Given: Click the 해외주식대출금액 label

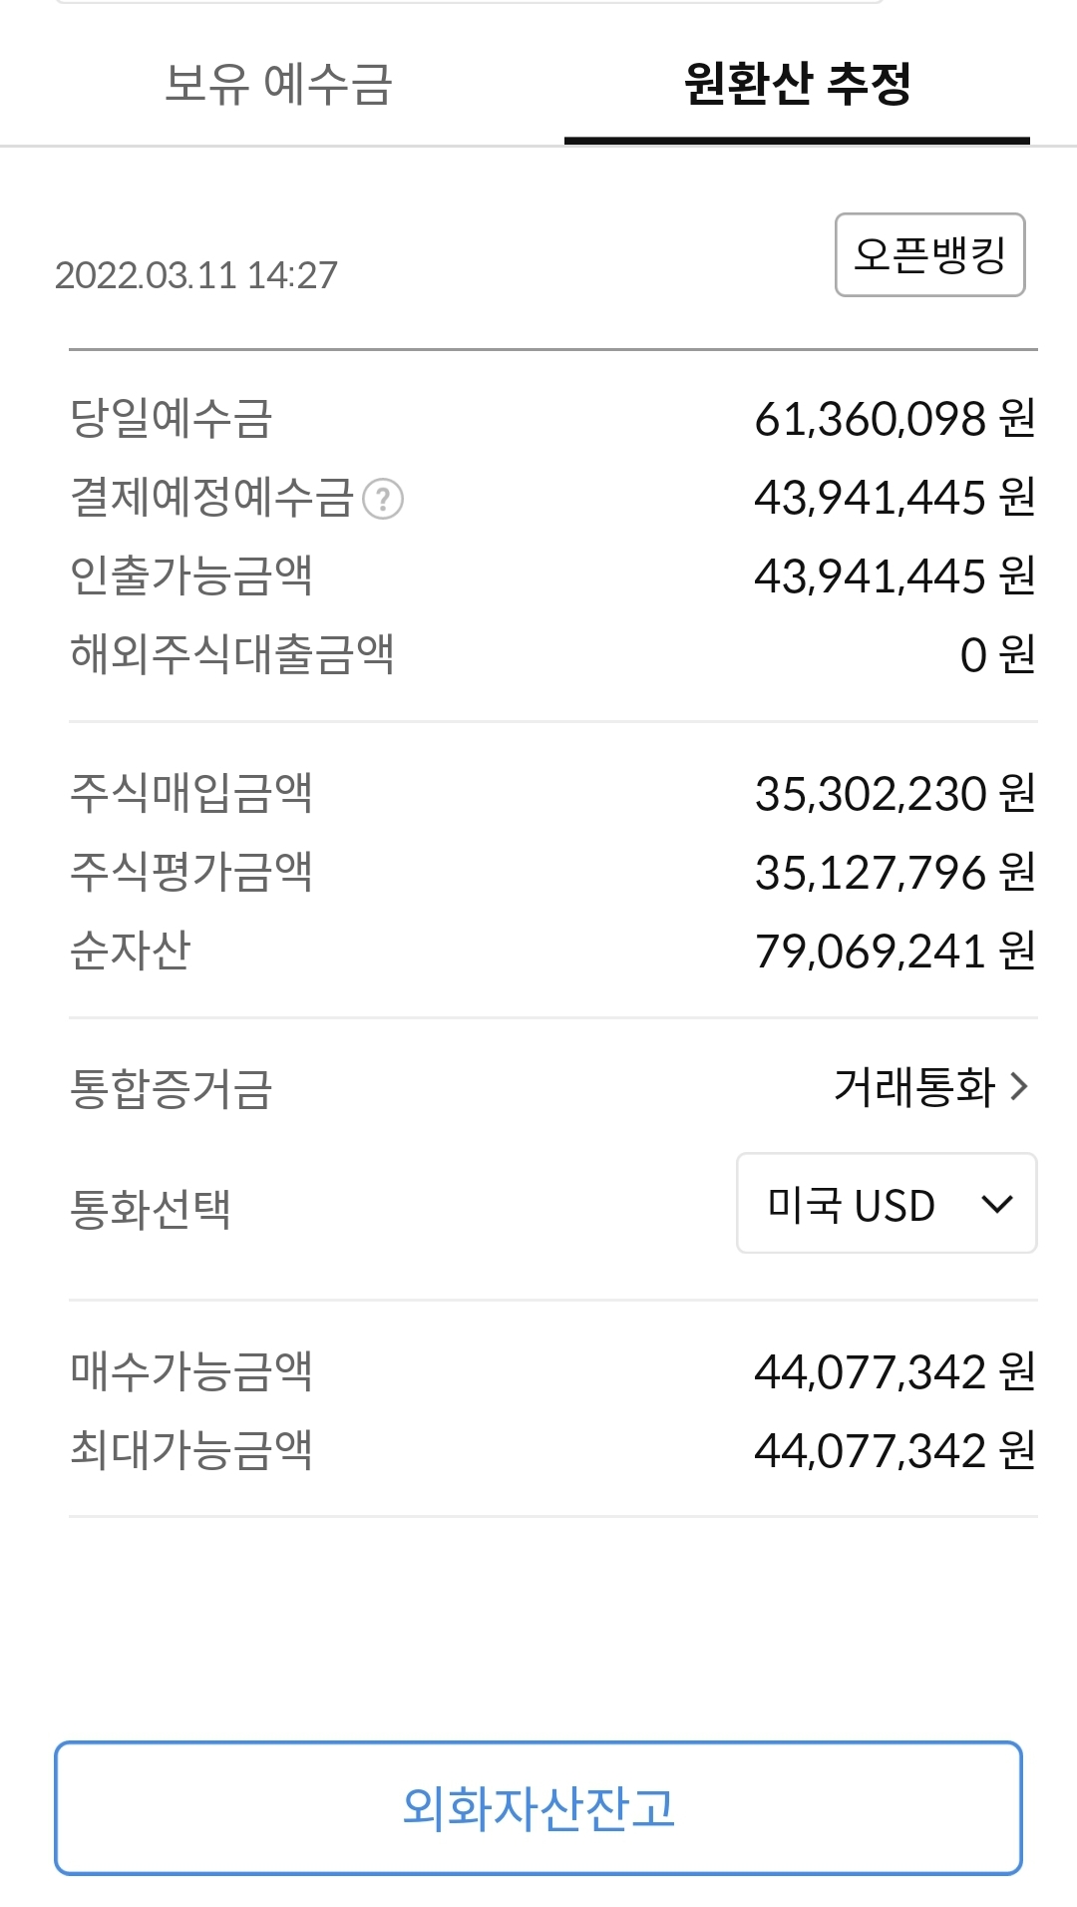Looking at the screenshot, I should pos(232,655).
